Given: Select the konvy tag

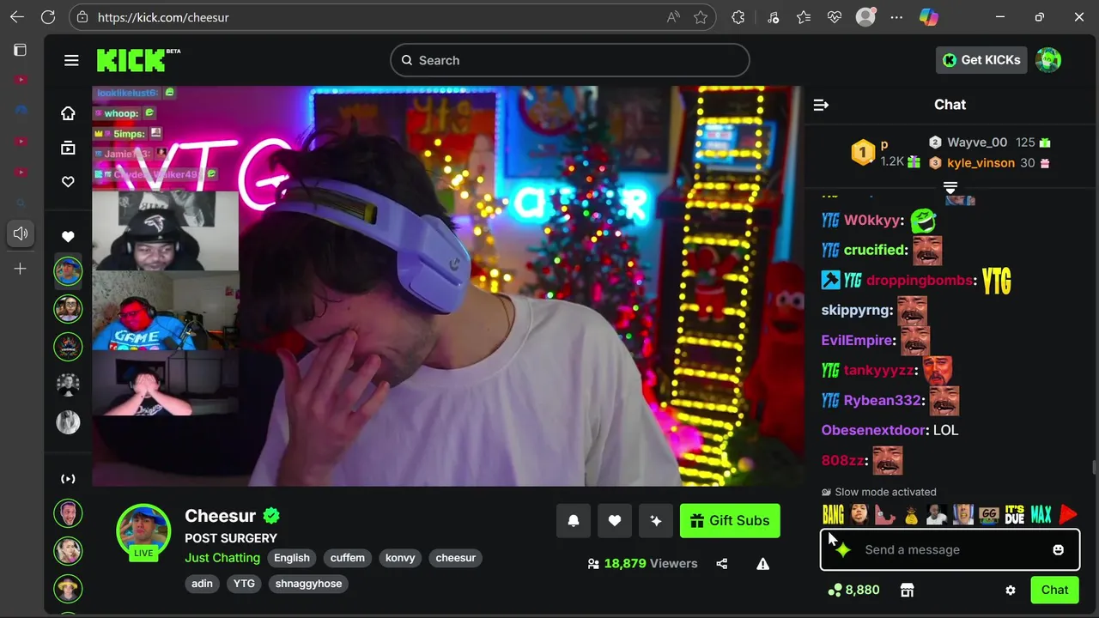Looking at the screenshot, I should pos(400,558).
